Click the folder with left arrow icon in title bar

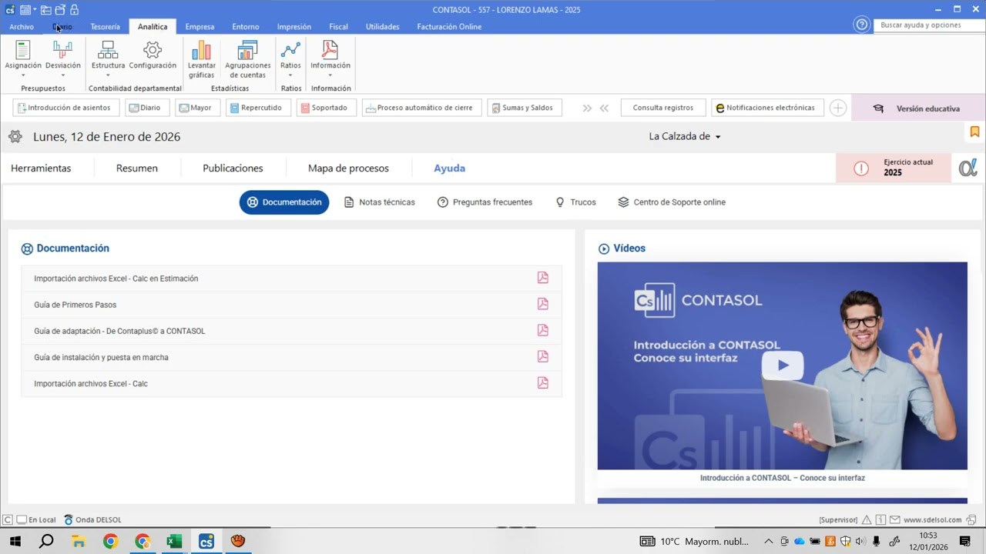coord(46,10)
